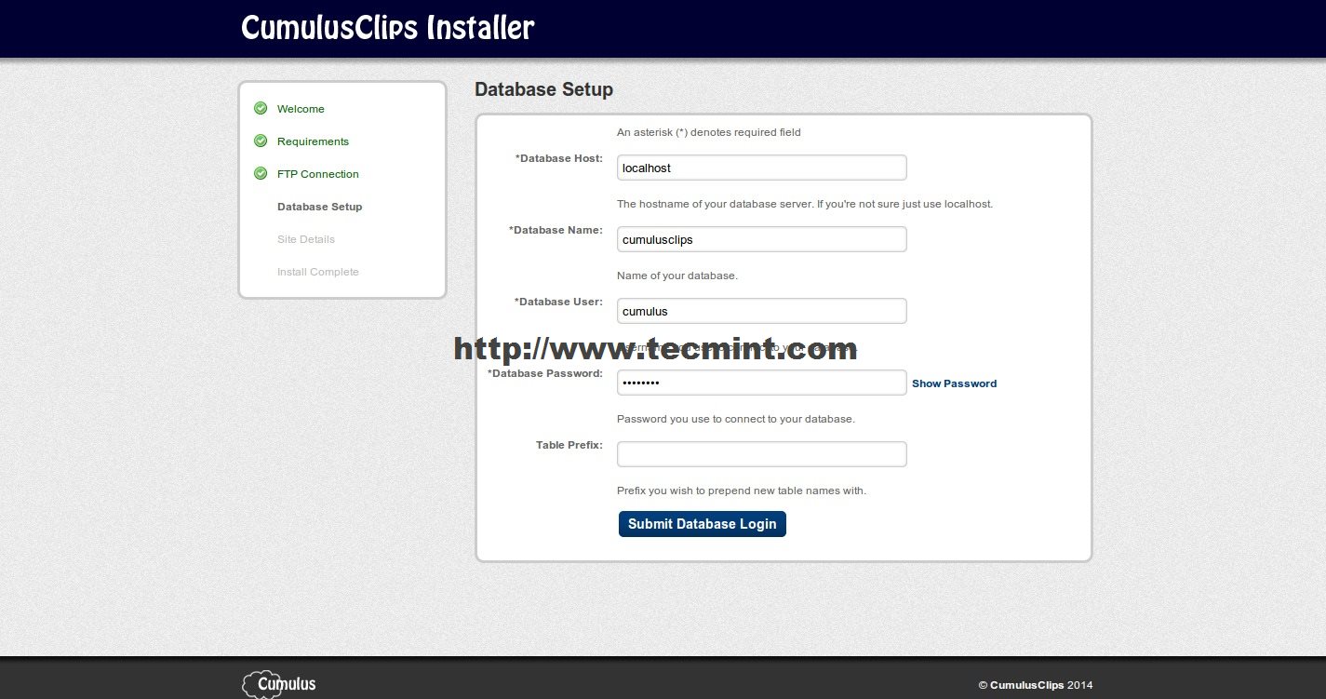Click the green checkmark beside FTP Connection
1326x699 pixels.
click(x=261, y=173)
